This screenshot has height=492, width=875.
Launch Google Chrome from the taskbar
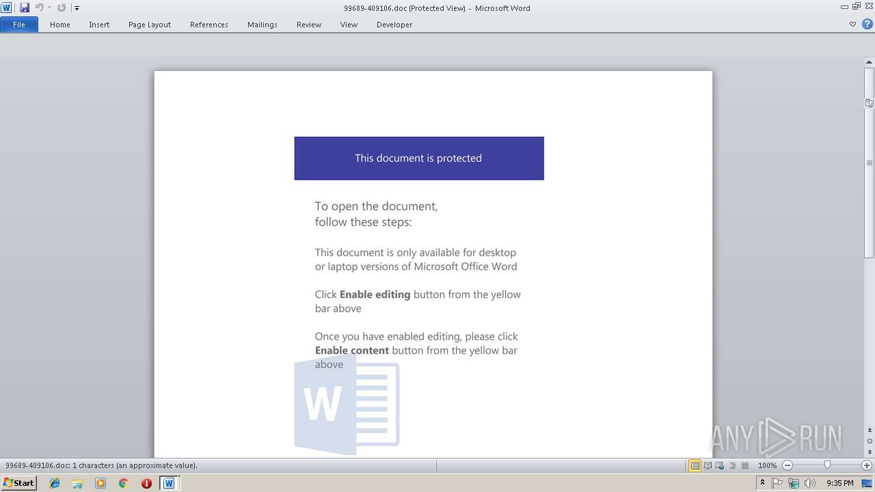[123, 483]
